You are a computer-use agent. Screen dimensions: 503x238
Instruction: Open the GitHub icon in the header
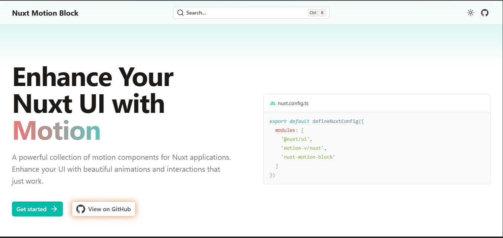pyautogui.click(x=484, y=13)
